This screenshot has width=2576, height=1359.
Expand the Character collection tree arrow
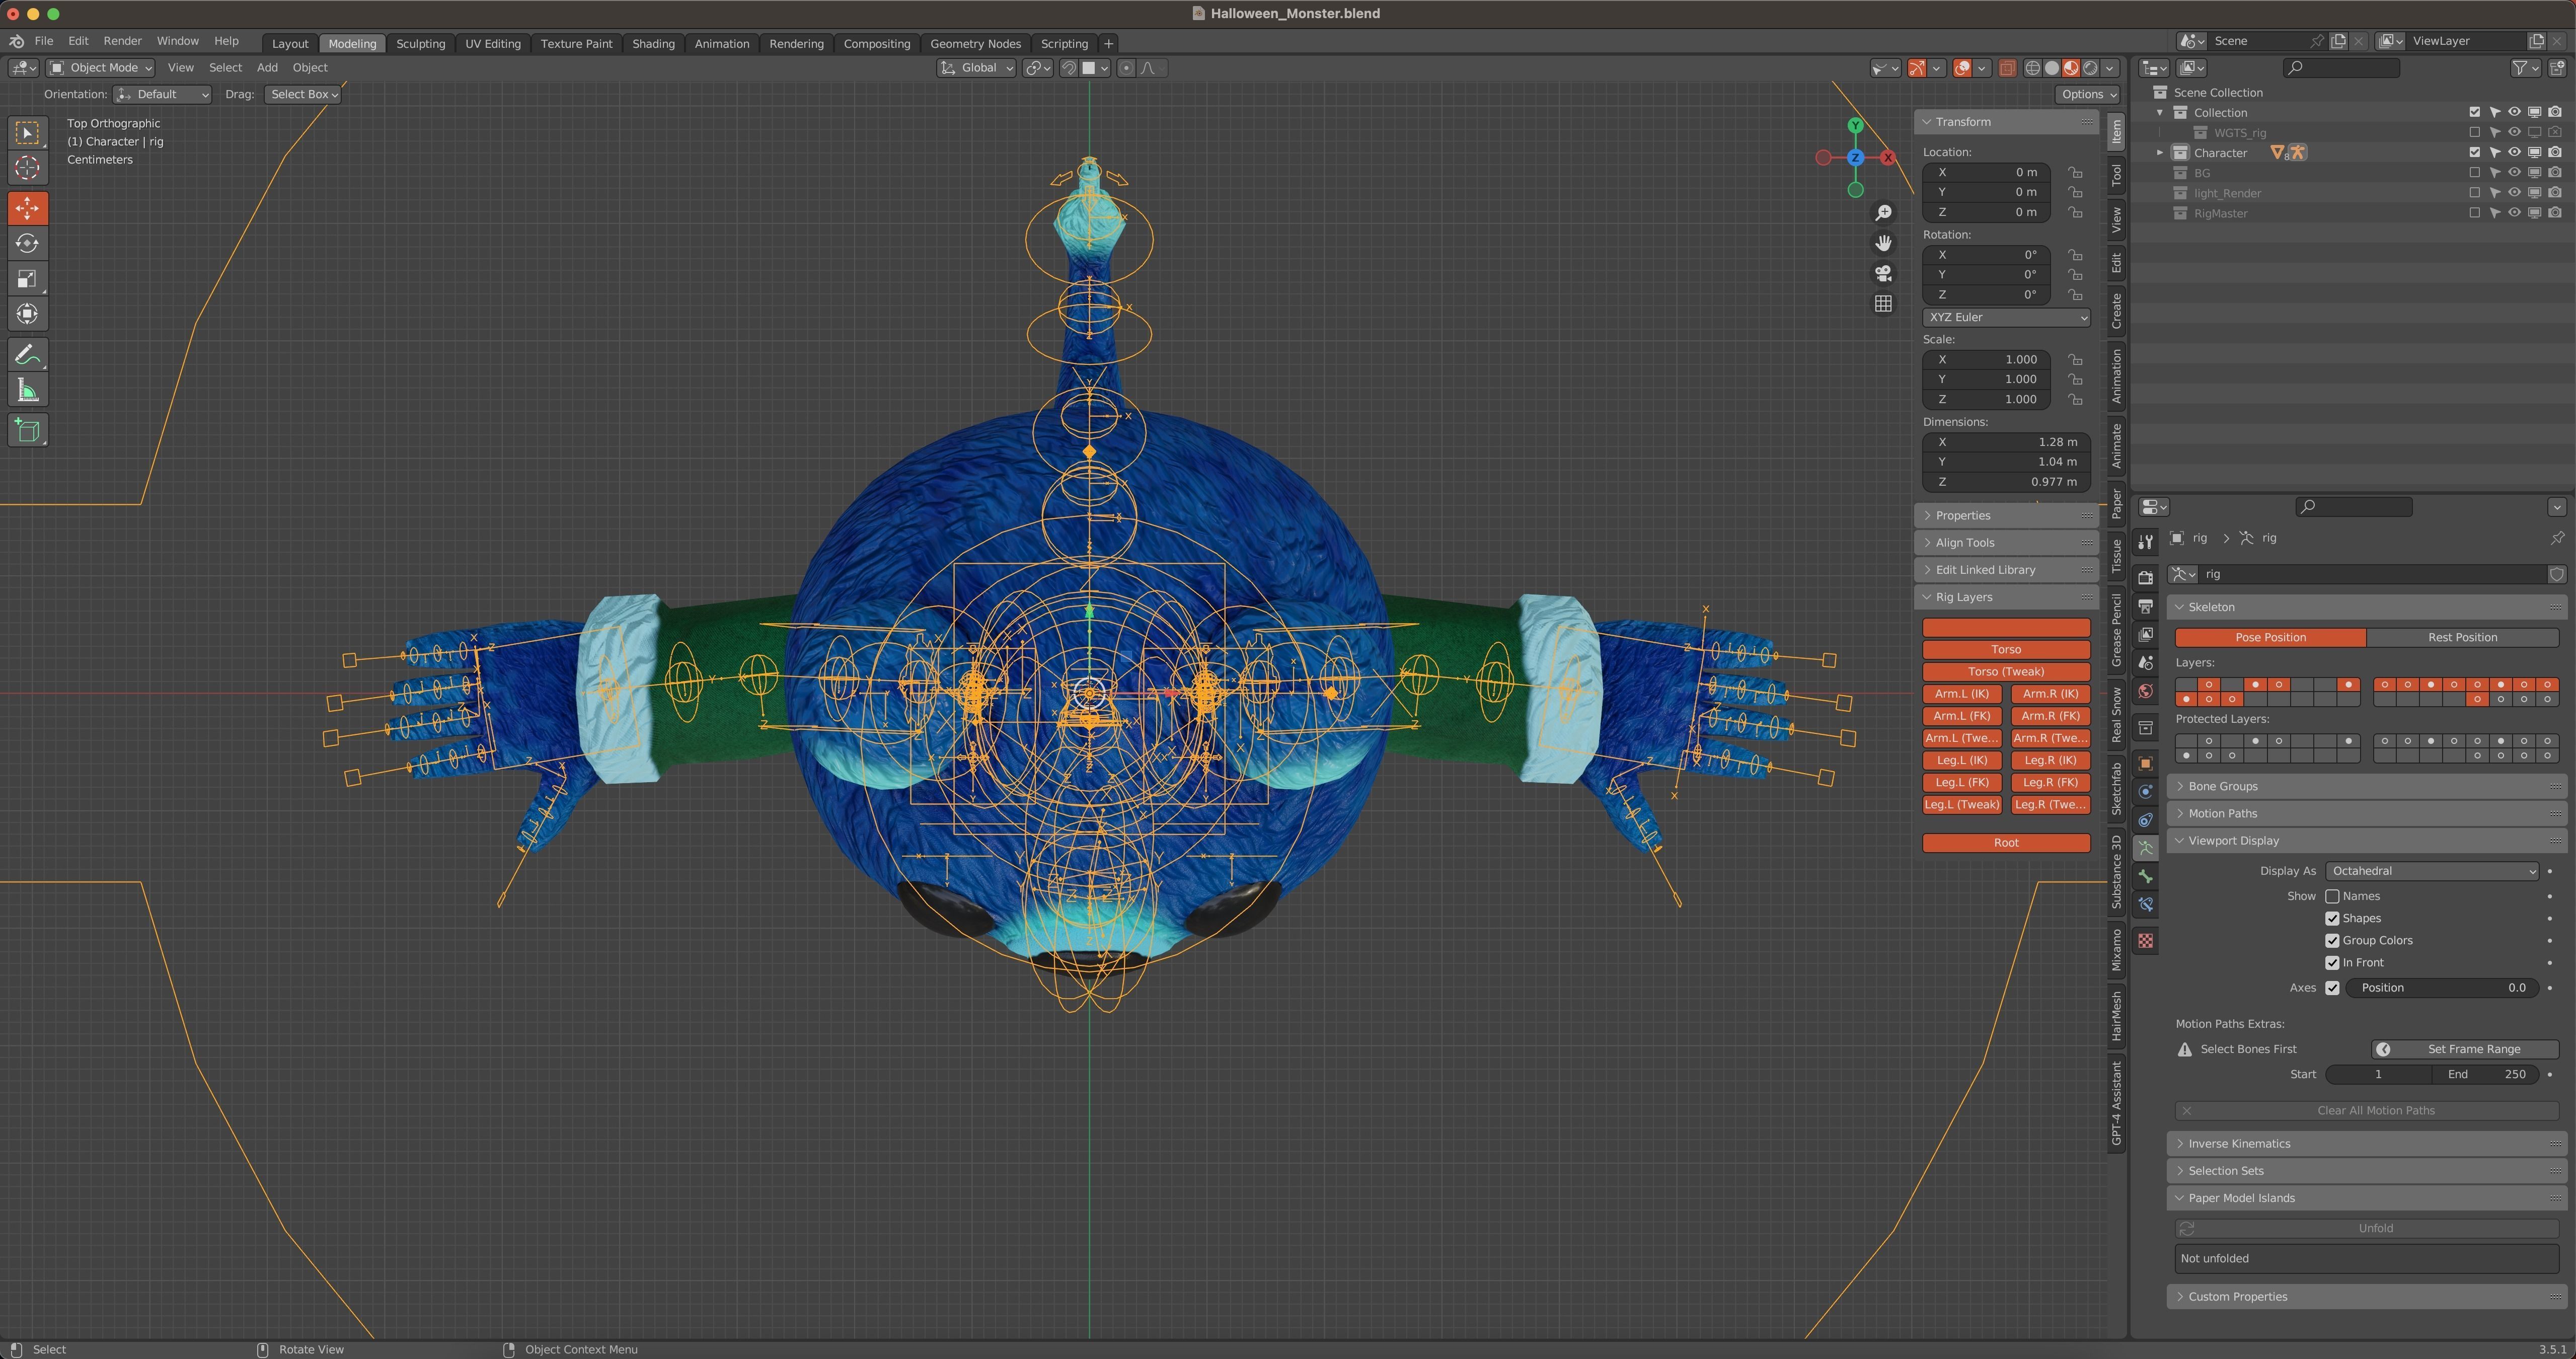tap(2160, 153)
